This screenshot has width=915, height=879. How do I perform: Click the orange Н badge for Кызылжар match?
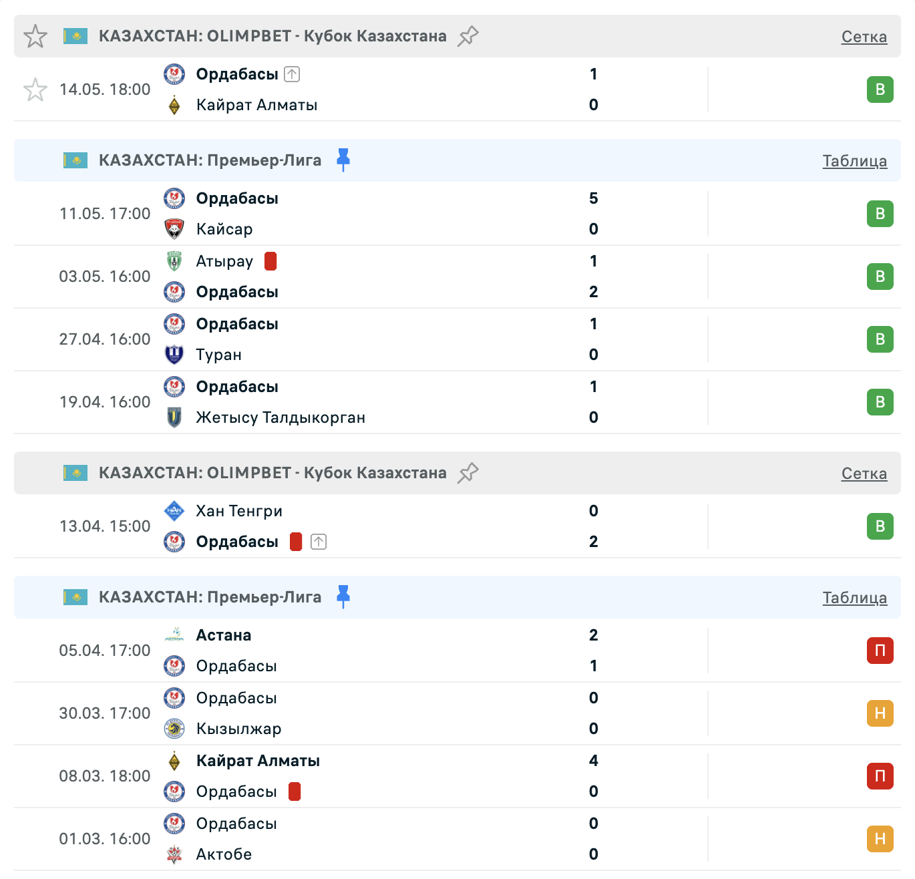[880, 713]
